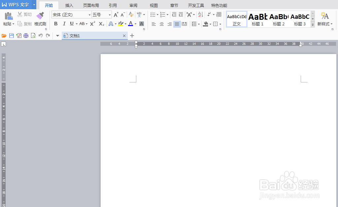Save document with floppy disk icon
Image resolution: width=338 pixels, height=207 pixels.
click(12, 36)
